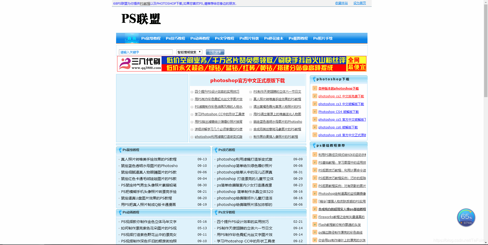Open the Ps鼠绘教程 nav item
Image resolution: width=488 pixels, height=245 pixels.
151,38
